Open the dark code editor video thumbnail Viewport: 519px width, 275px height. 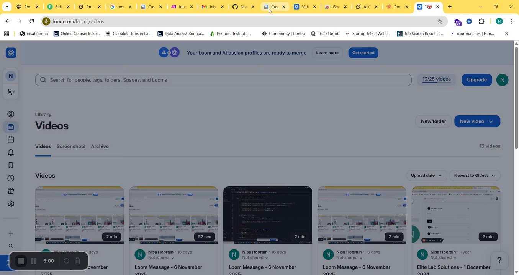point(267,215)
